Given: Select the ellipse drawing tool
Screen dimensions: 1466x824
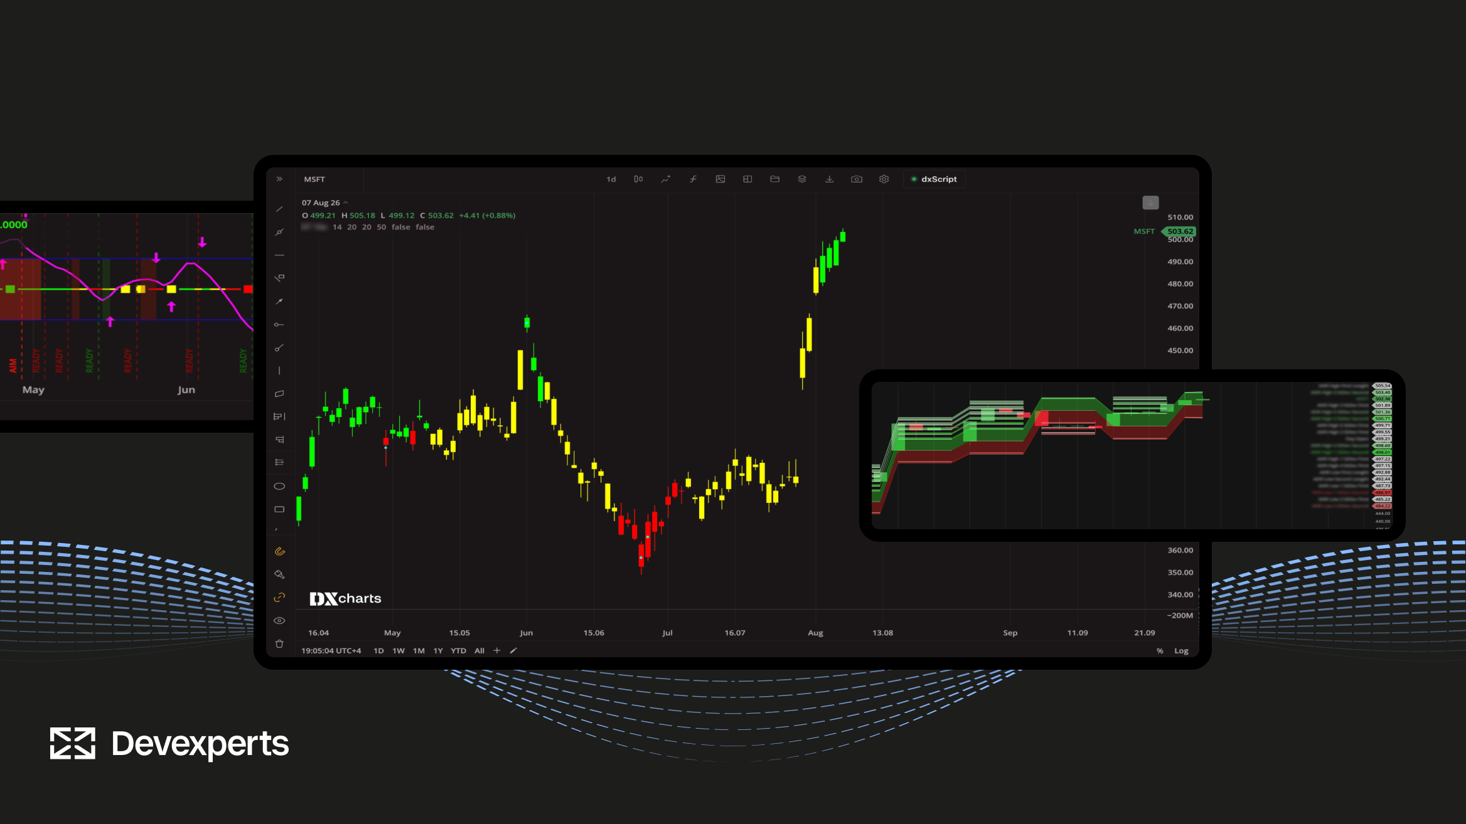Looking at the screenshot, I should [279, 486].
